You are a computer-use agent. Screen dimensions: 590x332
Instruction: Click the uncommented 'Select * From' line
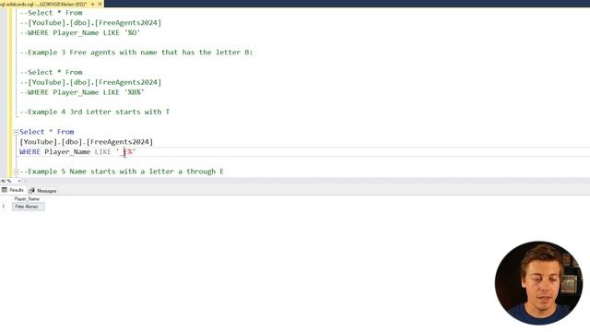(47, 132)
